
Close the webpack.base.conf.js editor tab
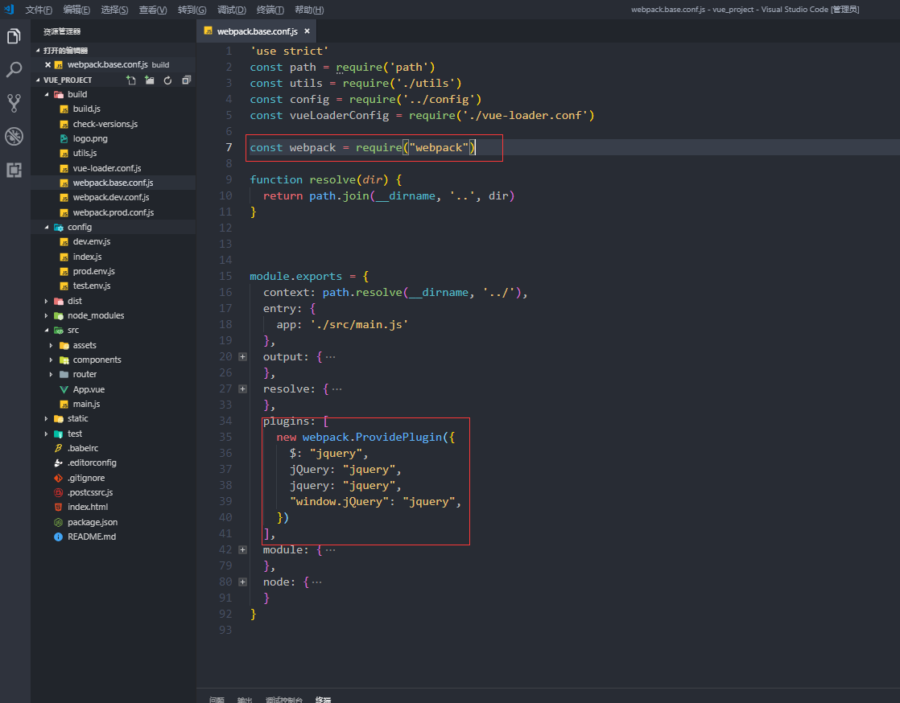click(x=307, y=31)
